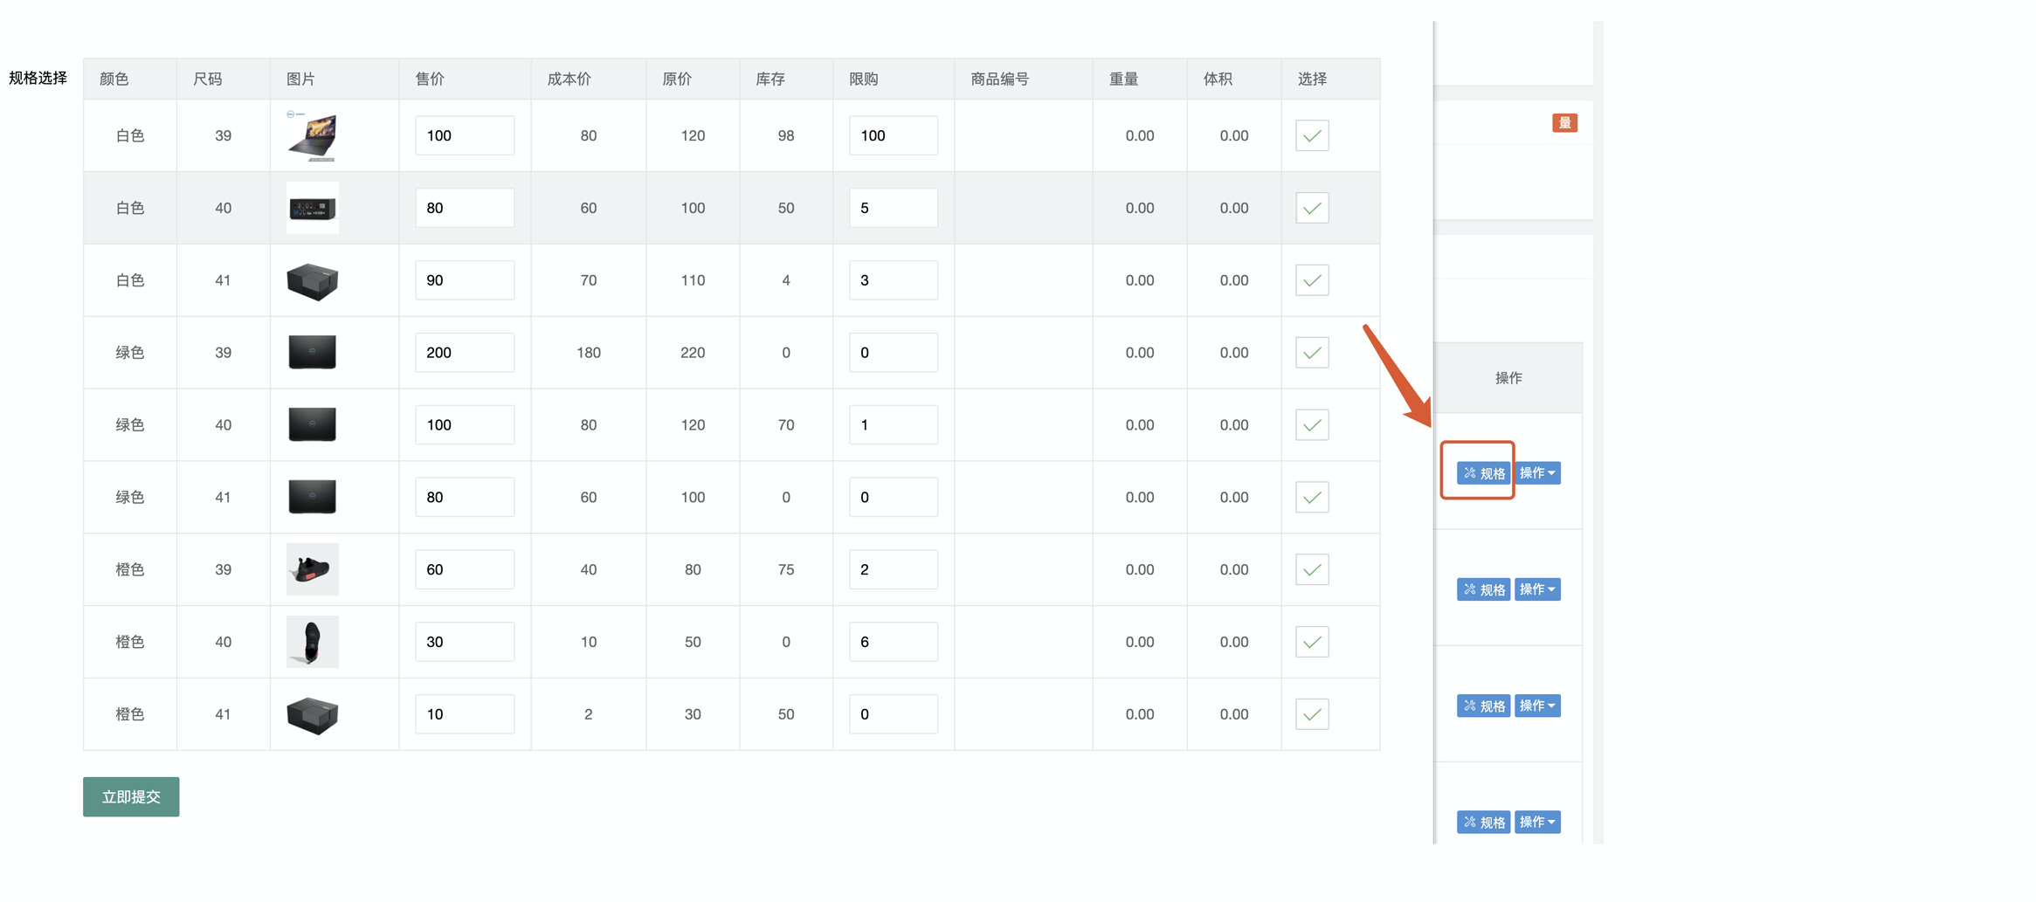The width and height of the screenshot is (2036, 902).
Task: Focus 售价 field for 白色 size 39
Action: [x=465, y=135]
